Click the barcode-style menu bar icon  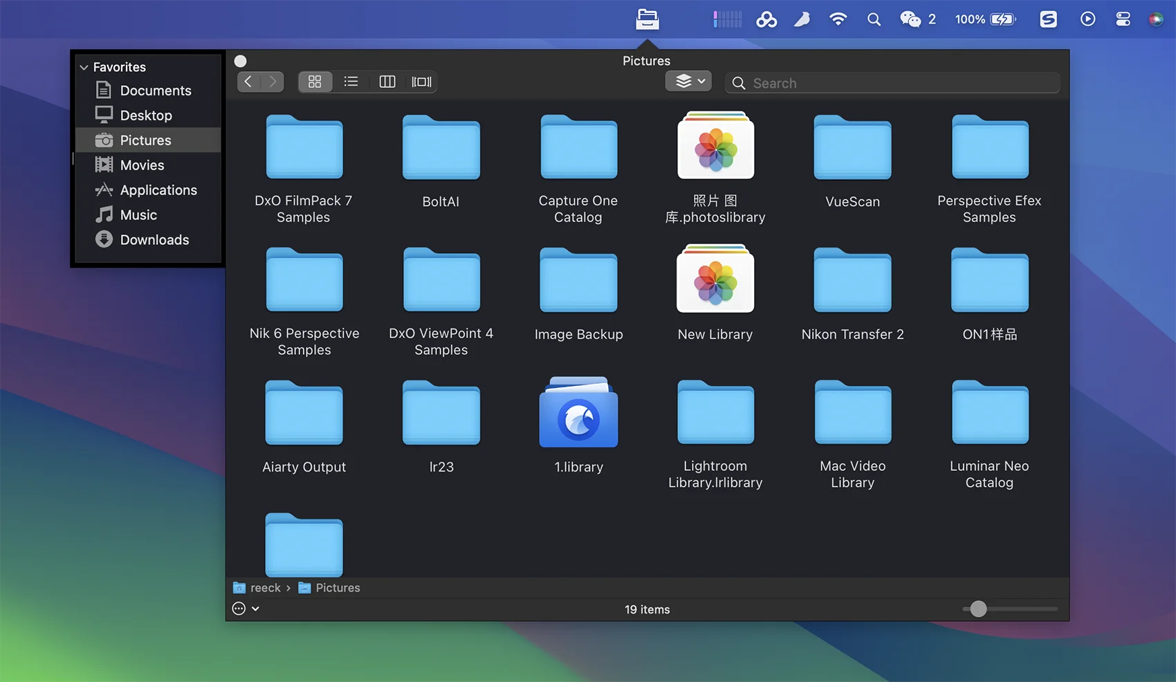(x=728, y=19)
